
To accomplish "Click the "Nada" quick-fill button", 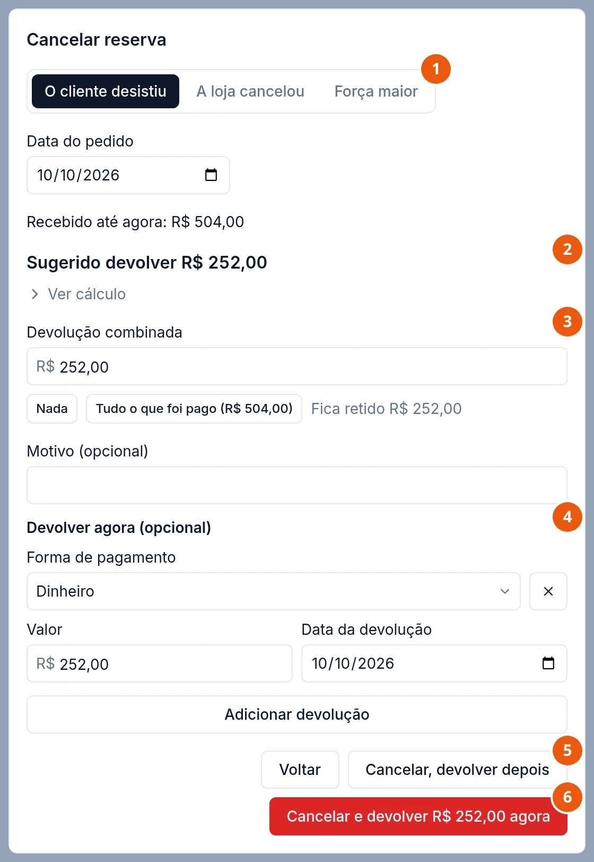I will coord(52,409).
